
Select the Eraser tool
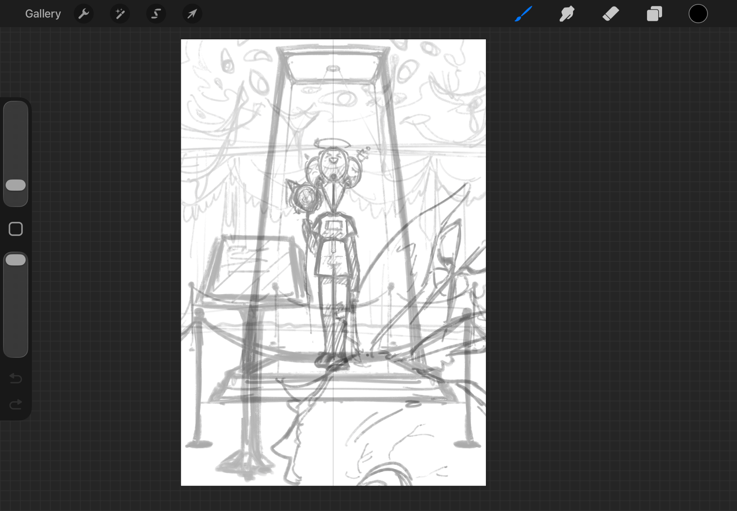click(x=611, y=14)
